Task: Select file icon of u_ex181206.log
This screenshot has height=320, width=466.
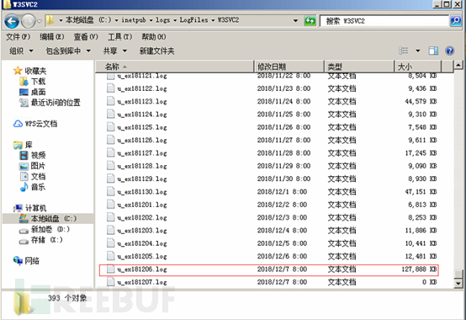Action: [110, 269]
